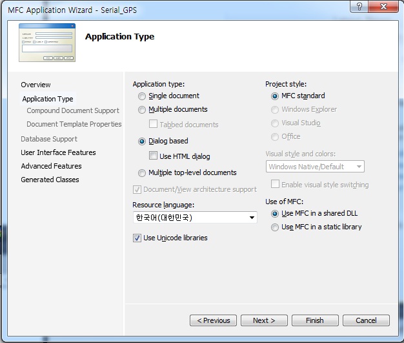Open Visual style and colors dropdown

pos(315,167)
